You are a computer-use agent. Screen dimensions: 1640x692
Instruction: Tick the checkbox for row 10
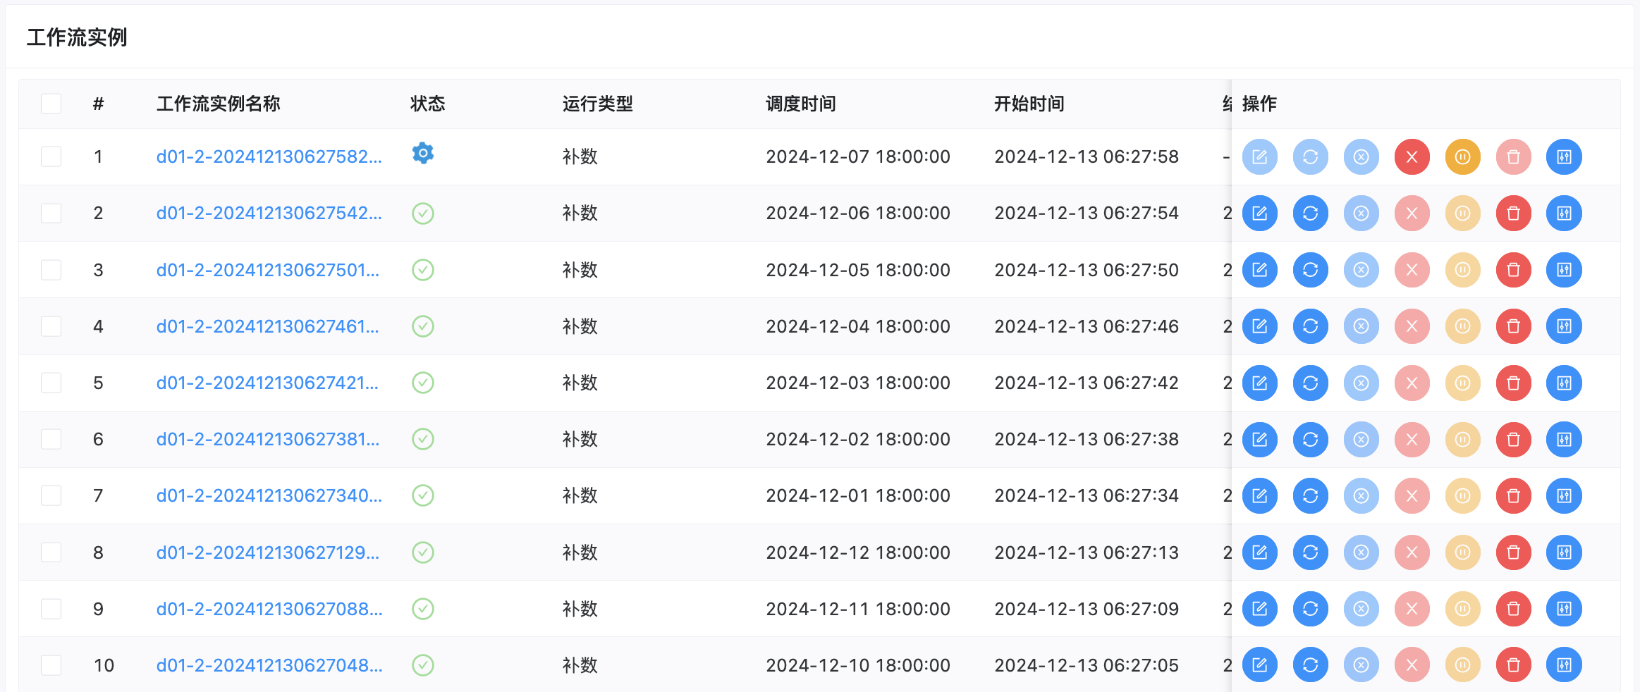(x=51, y=665)
